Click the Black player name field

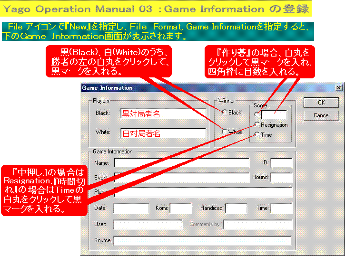tap(163, 114)
